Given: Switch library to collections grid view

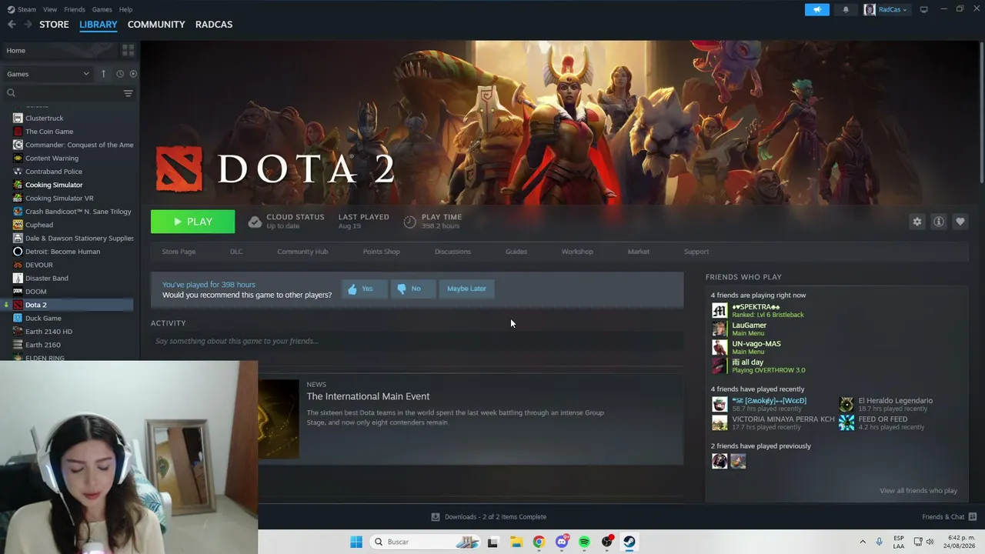Looking at the screenshot, I should click(128, 50).
